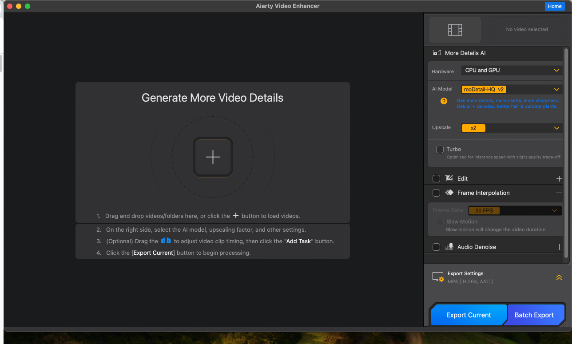The image size is (572, 344).
Task: Open the Upscale x2 dropdown
Action: coord(512,128)
